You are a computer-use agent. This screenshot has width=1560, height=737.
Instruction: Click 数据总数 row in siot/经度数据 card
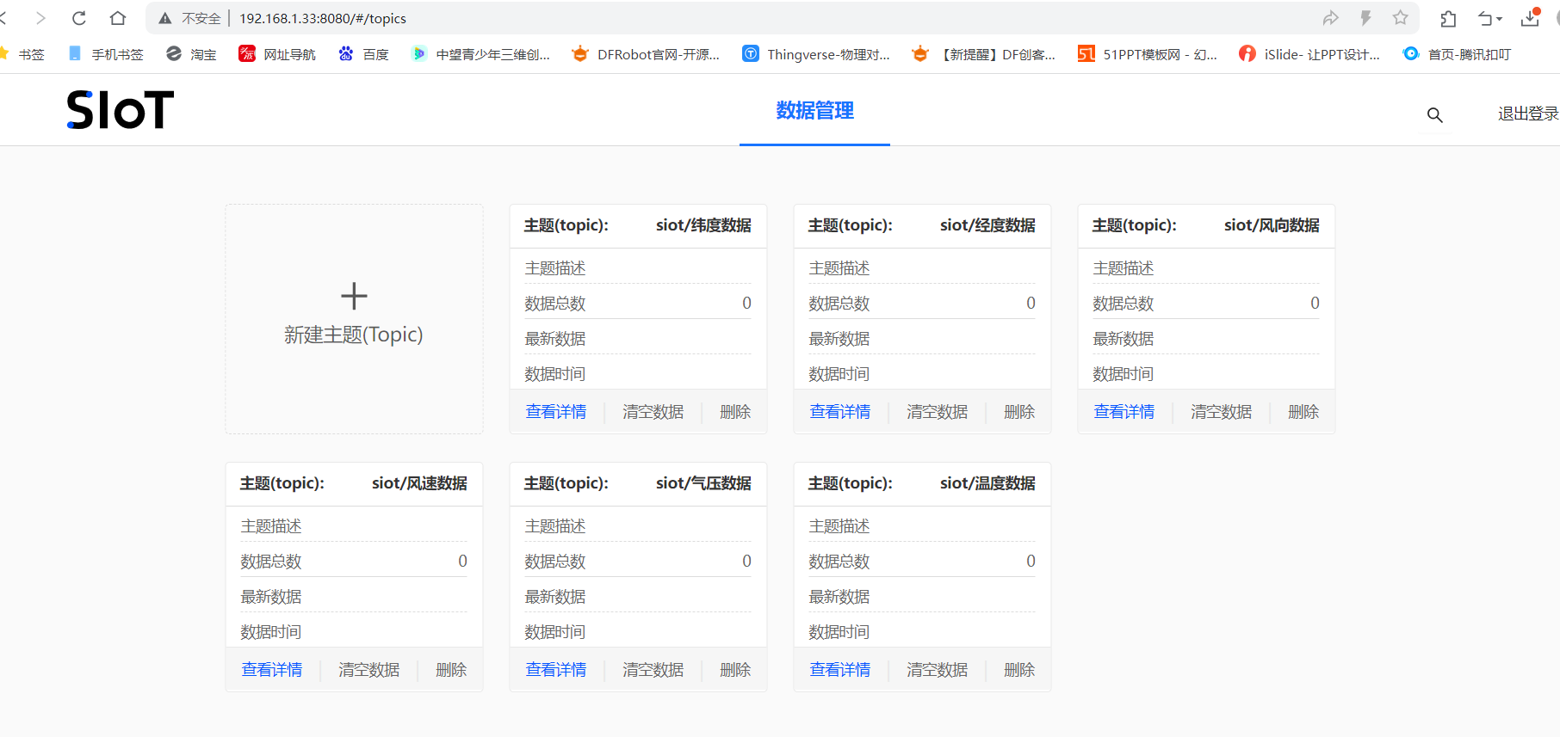922,303
